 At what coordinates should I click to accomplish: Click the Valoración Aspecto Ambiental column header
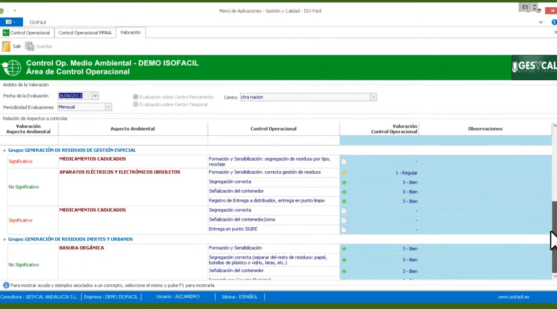[29, 129]
